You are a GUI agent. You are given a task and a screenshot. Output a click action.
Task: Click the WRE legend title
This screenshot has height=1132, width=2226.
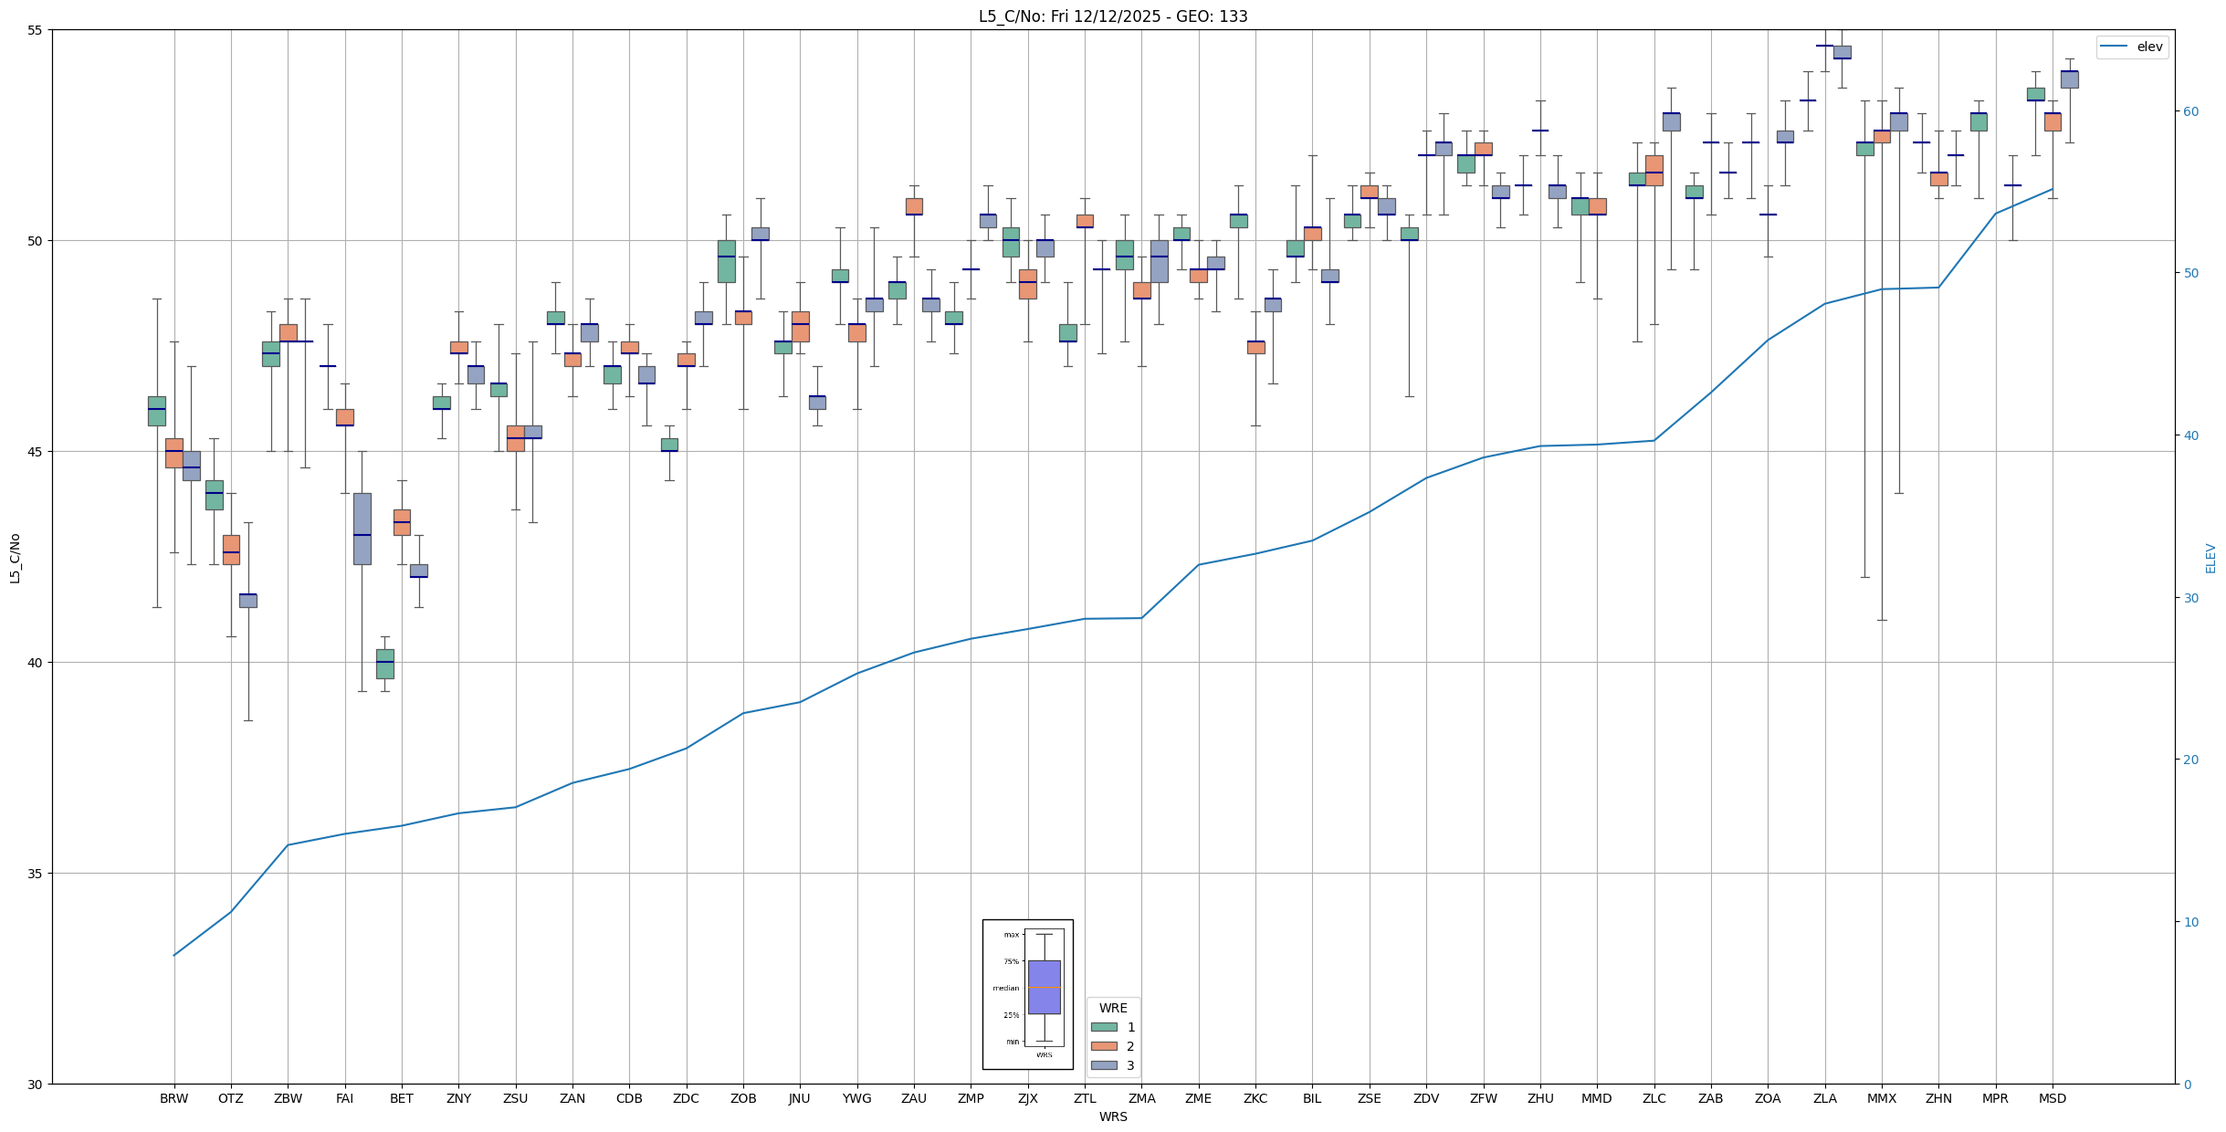[1112, 1008]
